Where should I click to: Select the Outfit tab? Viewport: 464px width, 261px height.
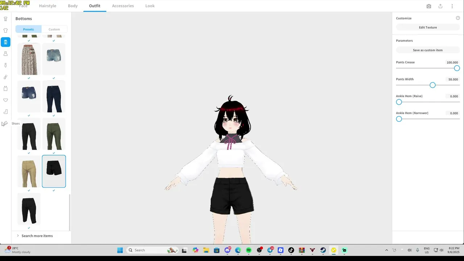95,6
